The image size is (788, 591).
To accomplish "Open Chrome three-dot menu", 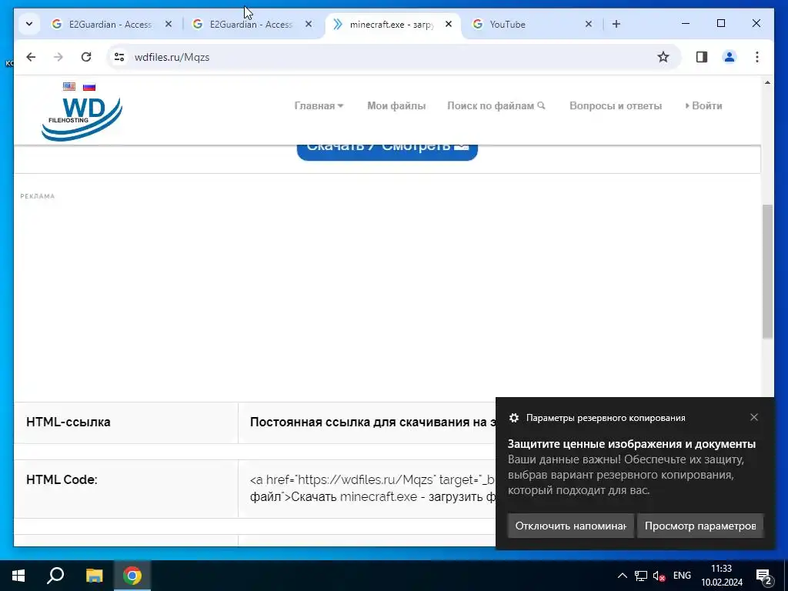I will (757, 57).
